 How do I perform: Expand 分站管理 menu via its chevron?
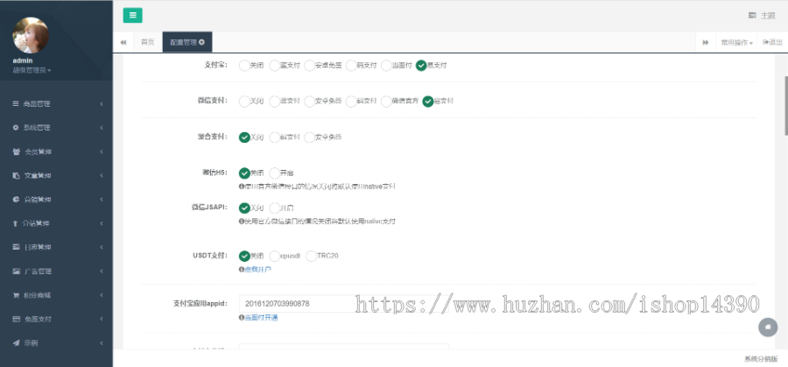pyautogui.click(x=102, y=223)
